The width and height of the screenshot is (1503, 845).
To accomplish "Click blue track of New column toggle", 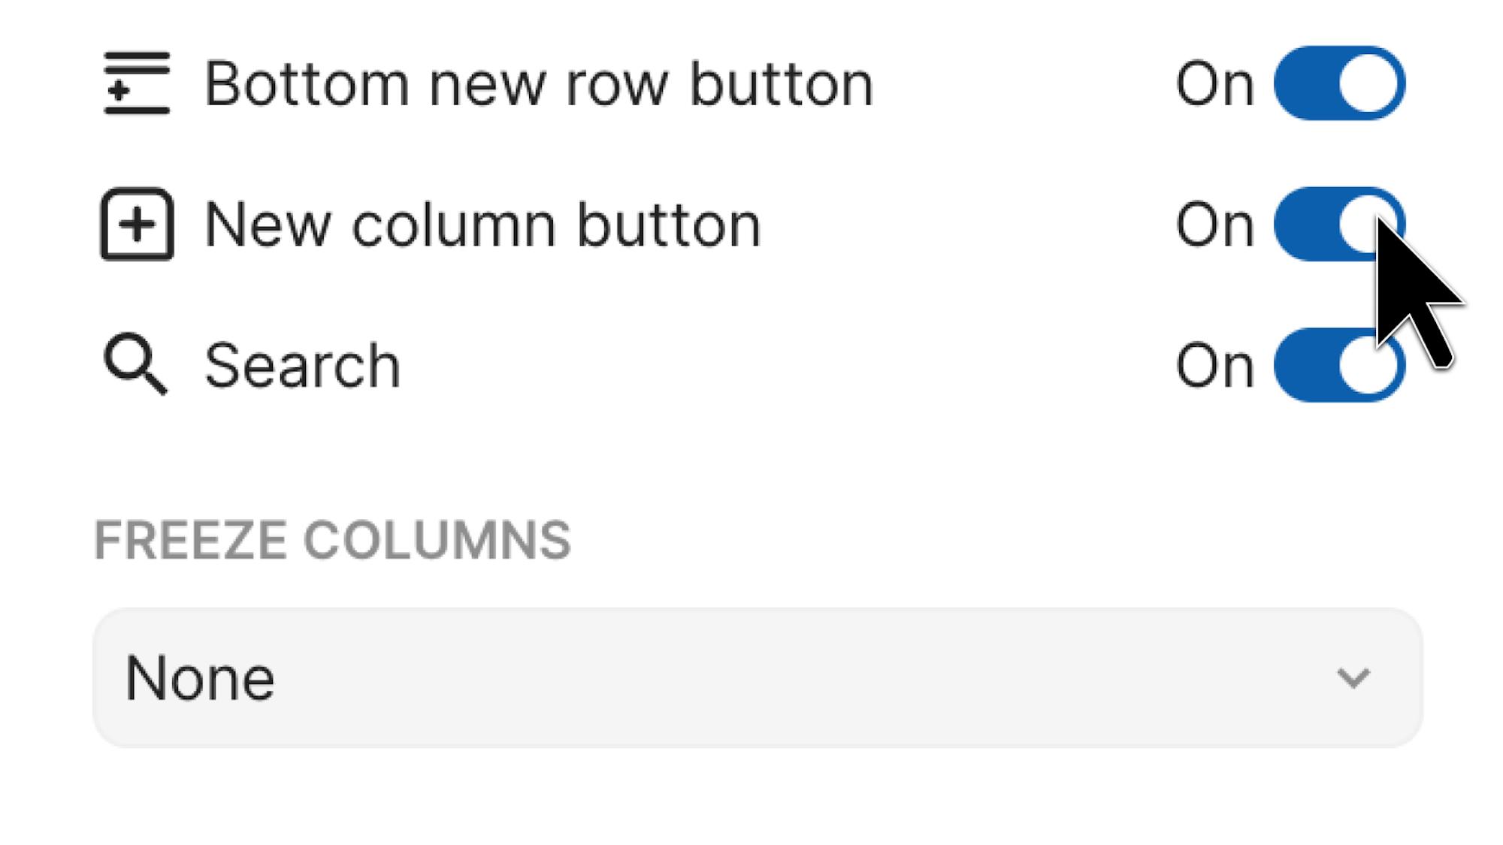I will pyautogui.click(x=1305, y=224).
